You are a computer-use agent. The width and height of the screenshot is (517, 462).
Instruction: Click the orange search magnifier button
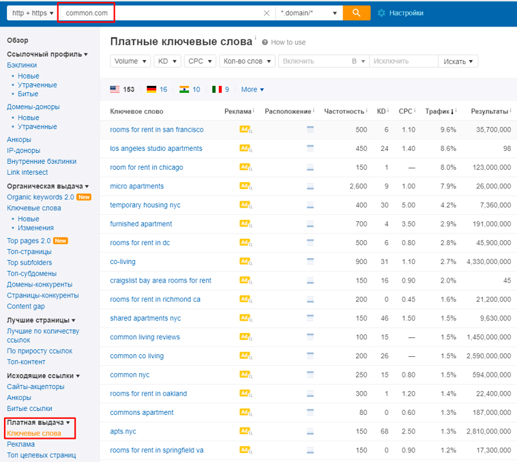(x=357, y=13)
